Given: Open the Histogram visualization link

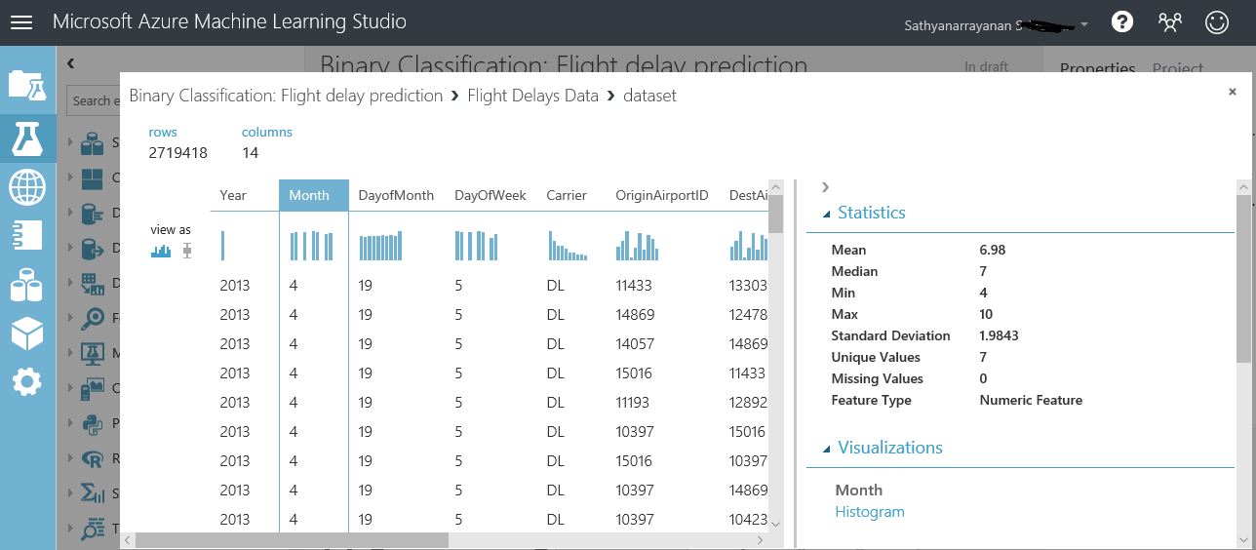Looking at the screenshot, I should [870, 512].
